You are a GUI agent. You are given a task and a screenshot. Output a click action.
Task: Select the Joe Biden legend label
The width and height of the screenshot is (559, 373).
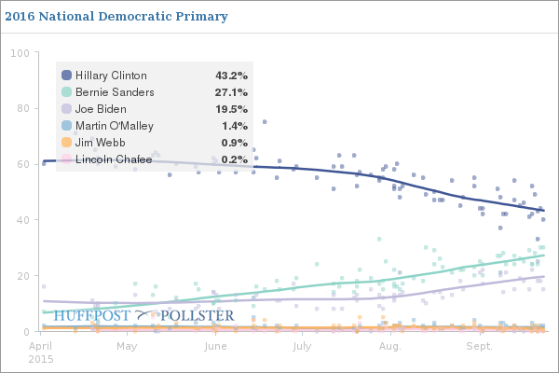(x=102, y=109)
